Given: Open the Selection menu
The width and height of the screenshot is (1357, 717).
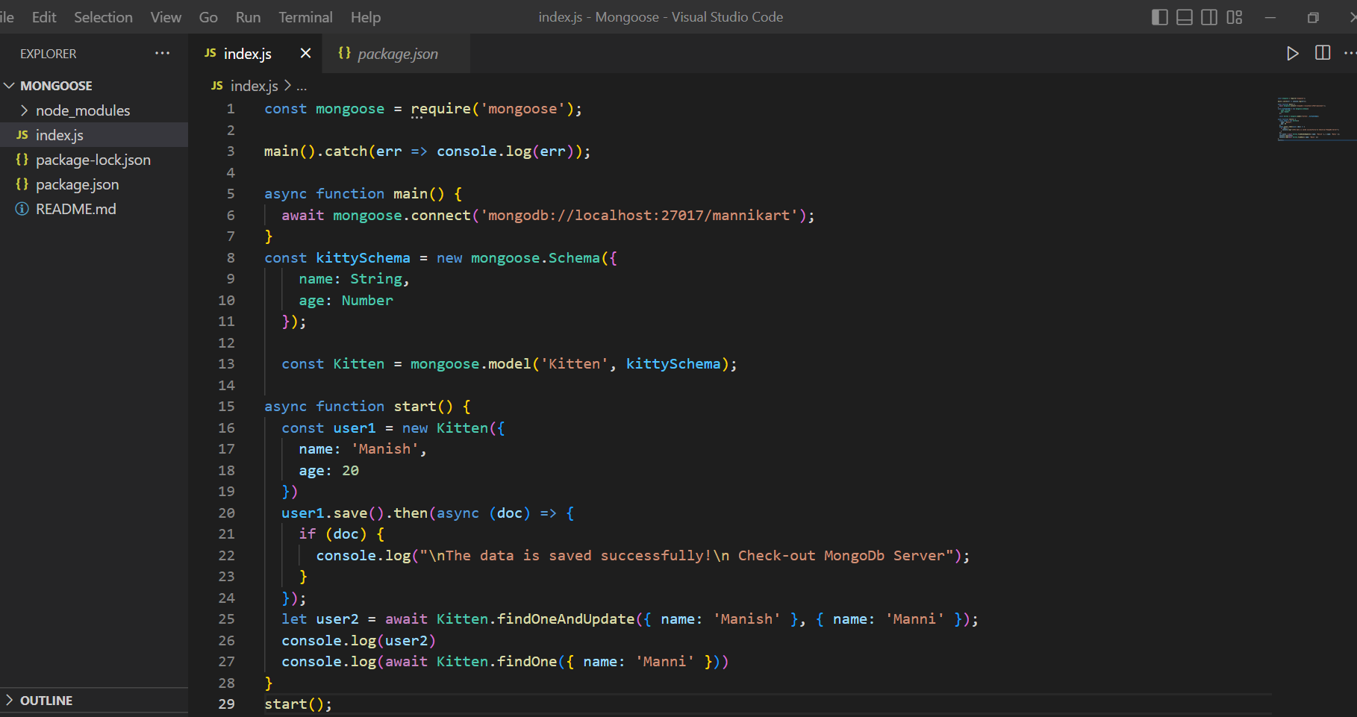Looking at the screenshot, I should [x=103, y=17].
